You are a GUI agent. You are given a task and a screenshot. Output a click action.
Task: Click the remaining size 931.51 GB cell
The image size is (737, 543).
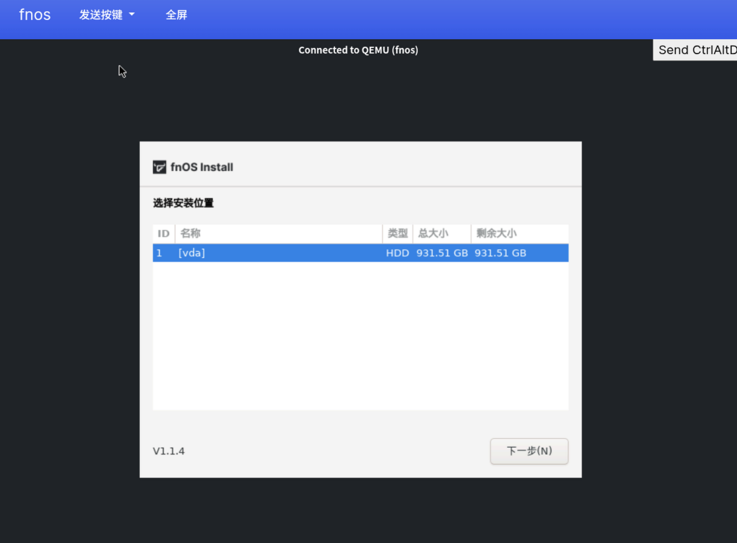pyautogui.click(x=500, y=253)
